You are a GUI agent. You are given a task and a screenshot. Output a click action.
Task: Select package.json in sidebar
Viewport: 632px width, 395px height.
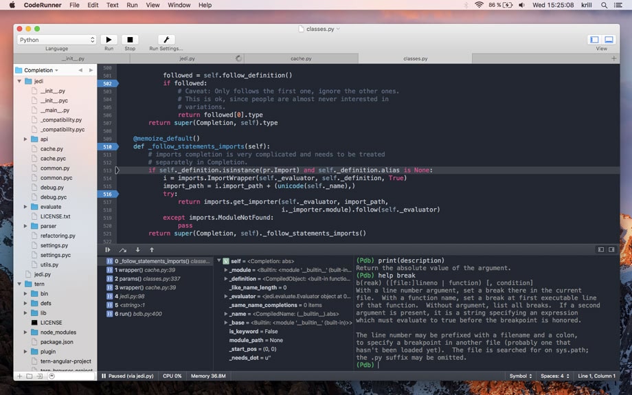[57, 342]
